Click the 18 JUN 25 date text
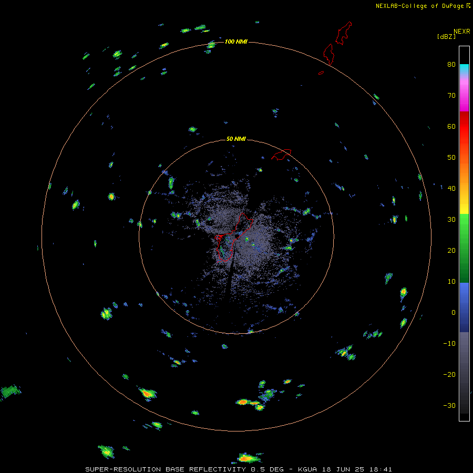This screenshot has width=473, height=473. pos(343,469)
